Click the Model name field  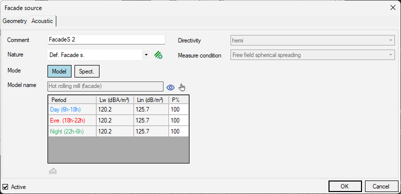pyautogui.click(x=105, y=86)
